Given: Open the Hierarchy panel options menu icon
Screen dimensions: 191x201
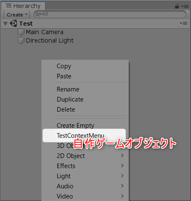Looking at the screenshot, I should point(185,6).
